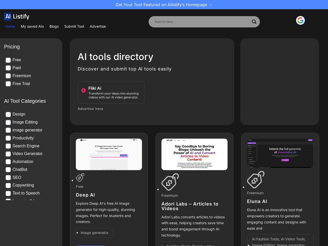Open the Advertise nav item
The image size is (328, 246).
[x=98, y=26]
